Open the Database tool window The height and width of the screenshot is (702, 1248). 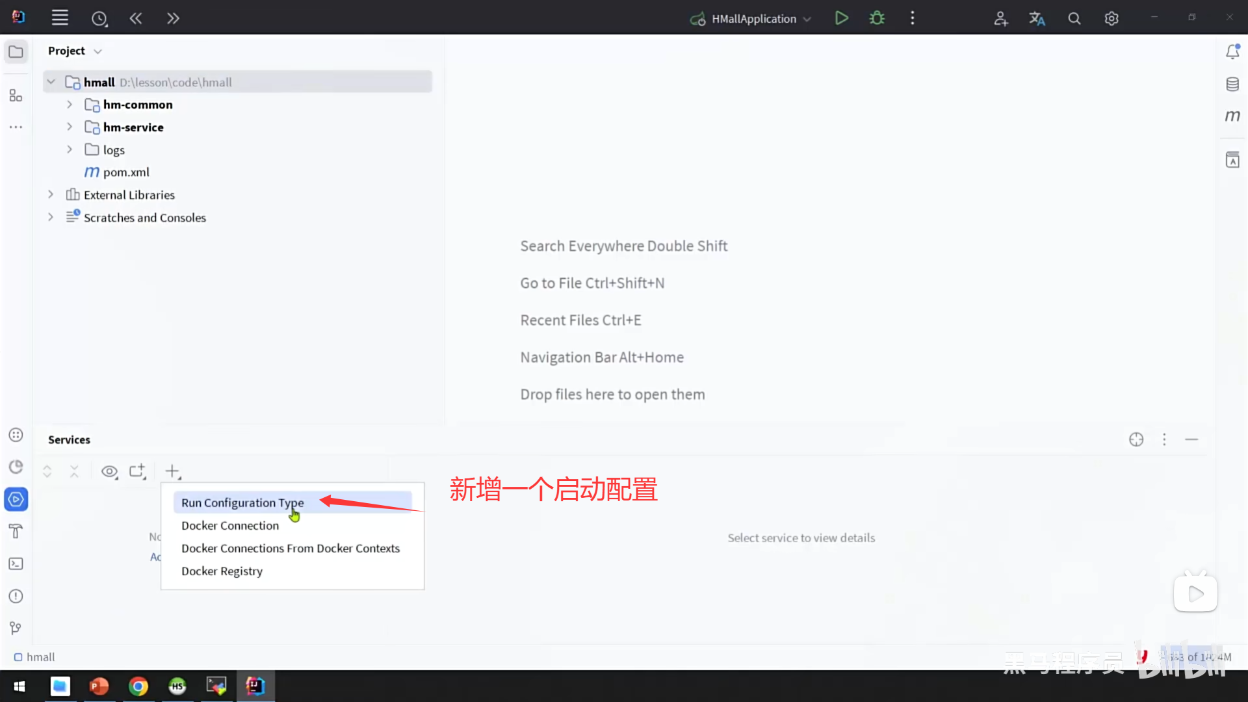coord(1232,84)
